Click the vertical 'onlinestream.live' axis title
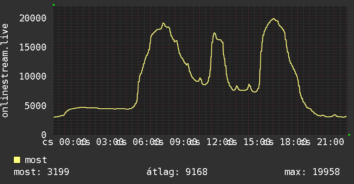The image size is (354, 184). point(5,71)
